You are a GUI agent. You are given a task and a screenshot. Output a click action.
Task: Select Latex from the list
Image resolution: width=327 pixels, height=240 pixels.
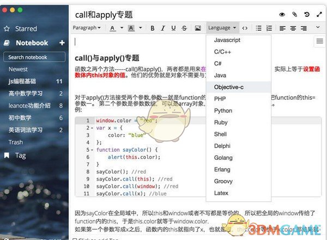click(239, 193)
